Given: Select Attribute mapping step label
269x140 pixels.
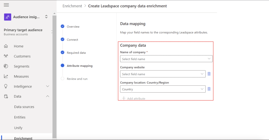Looking at the screenshot, I should click(80, 66).
